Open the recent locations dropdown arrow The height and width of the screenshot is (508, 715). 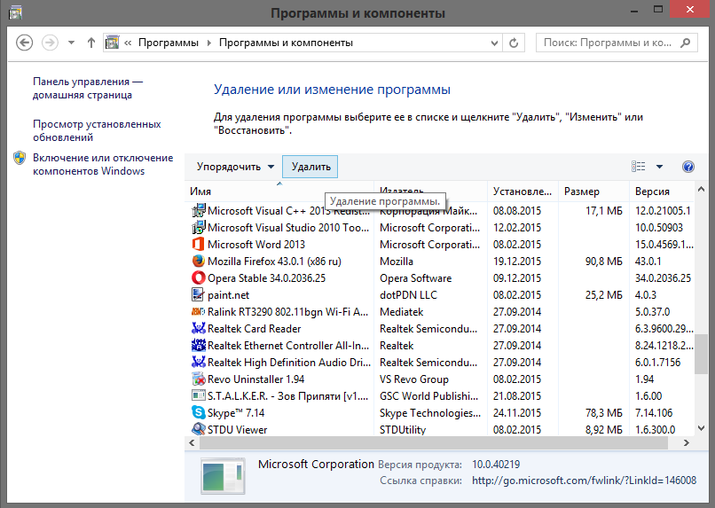point(71,43)
